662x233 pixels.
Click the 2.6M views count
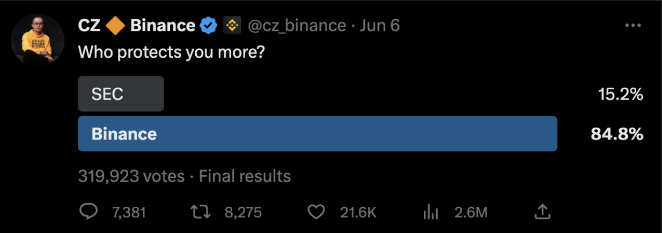tap(470, 213)
